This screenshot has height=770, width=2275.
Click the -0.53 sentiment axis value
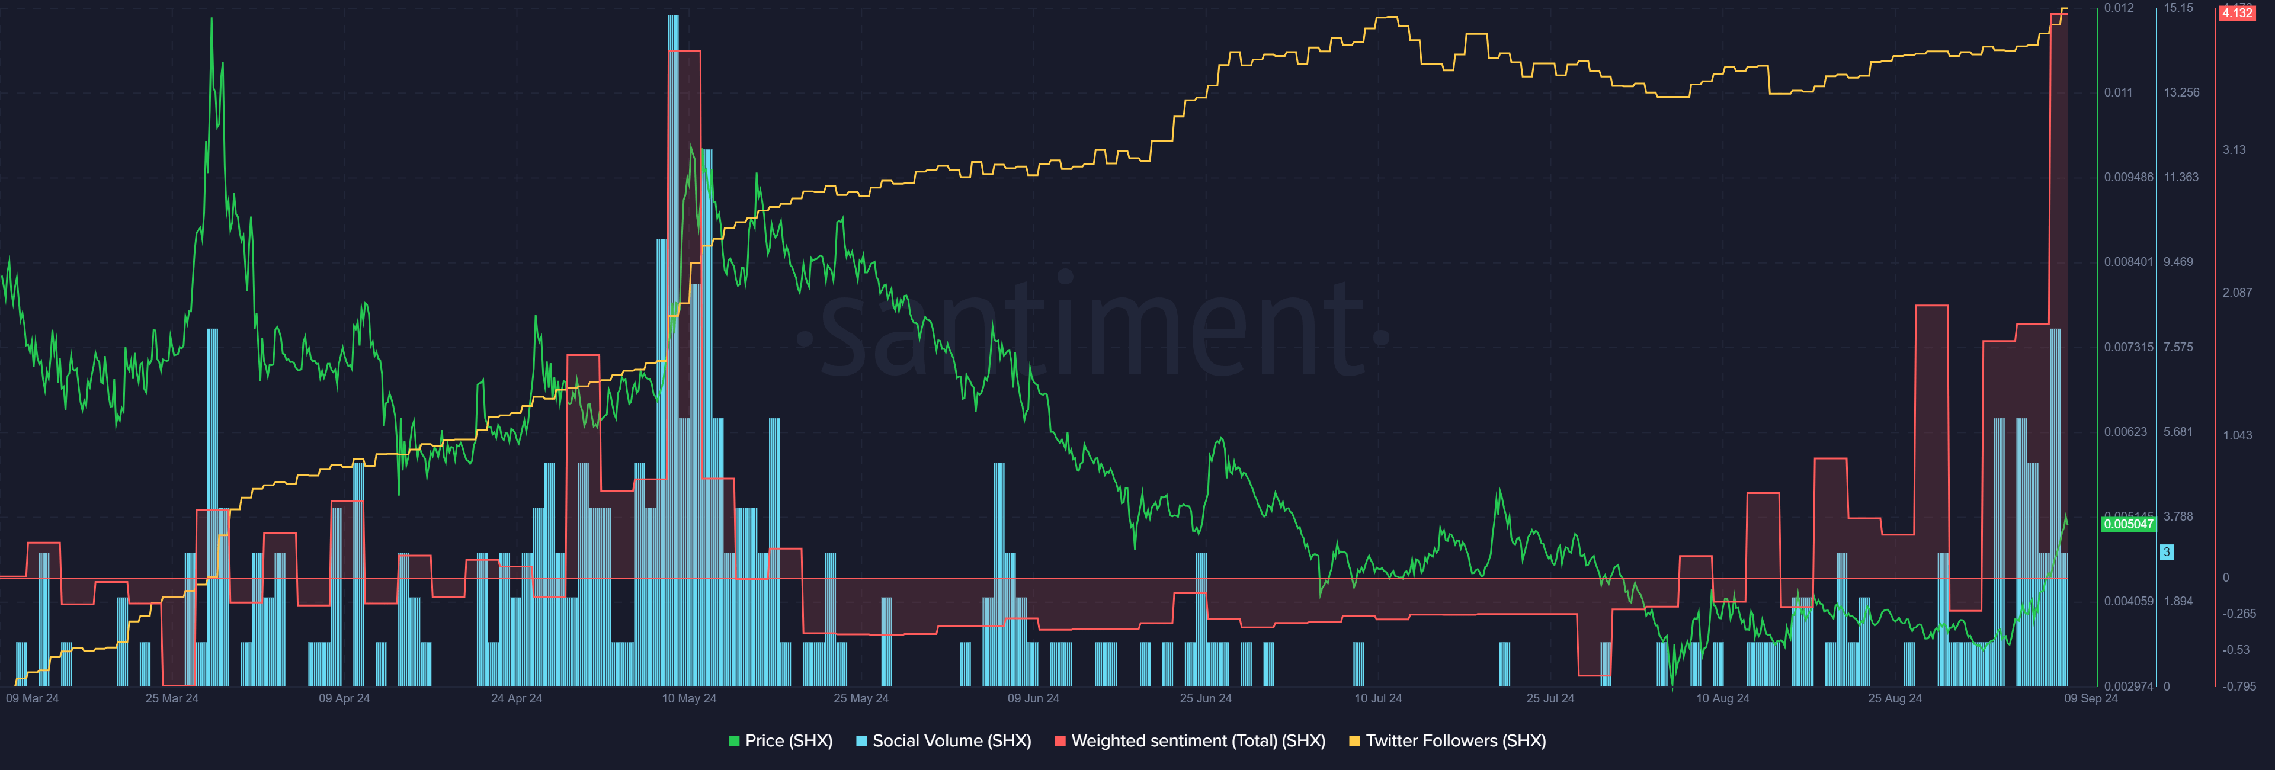pyautogui.click(x=2236, y=650)
